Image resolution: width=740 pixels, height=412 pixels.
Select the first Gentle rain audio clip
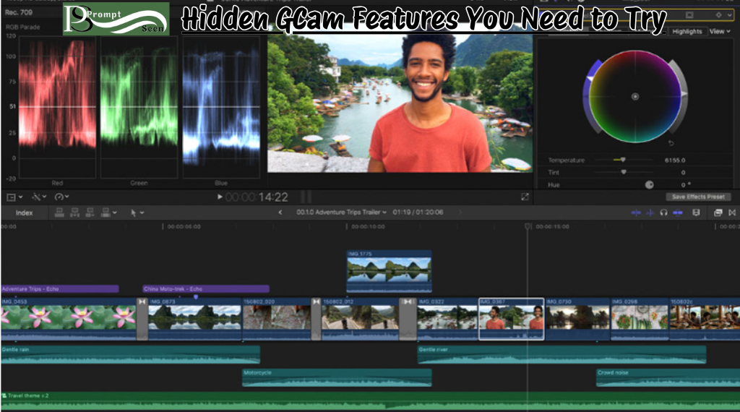[x=130, y=354]
